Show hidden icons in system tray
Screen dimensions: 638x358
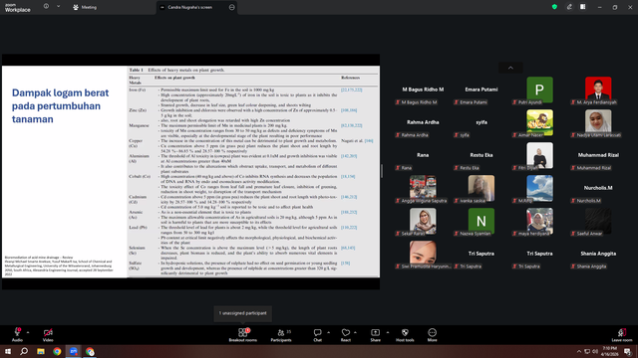(579, 351)
